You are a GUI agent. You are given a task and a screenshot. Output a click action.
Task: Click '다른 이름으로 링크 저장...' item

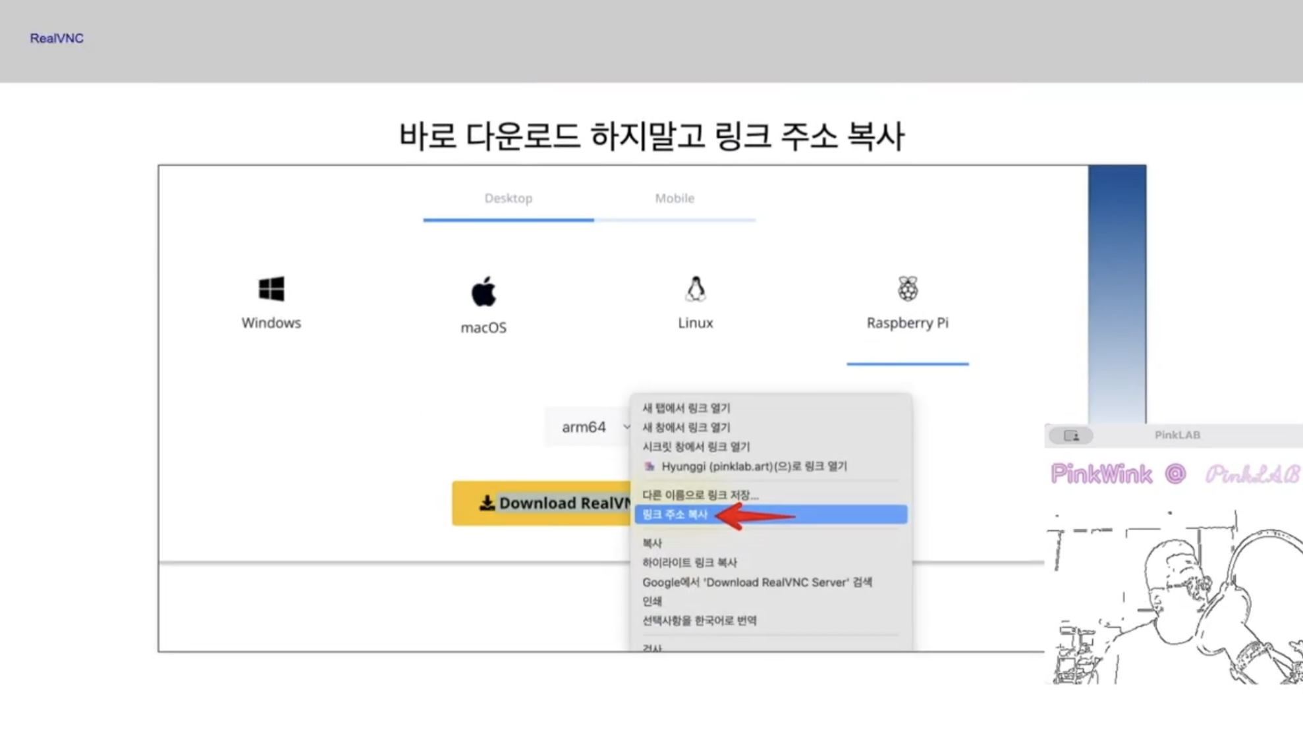point(700,495)
